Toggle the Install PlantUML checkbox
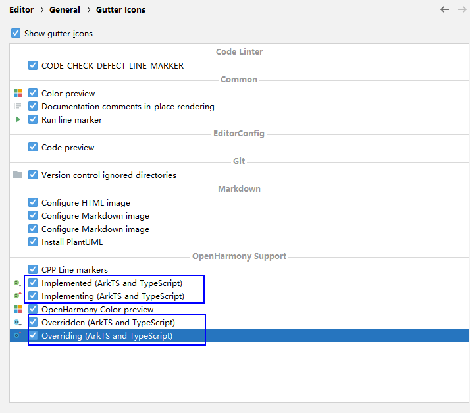The height and width of the screenshot is (413, 470). pyautogui.click(x=33, y=242)
